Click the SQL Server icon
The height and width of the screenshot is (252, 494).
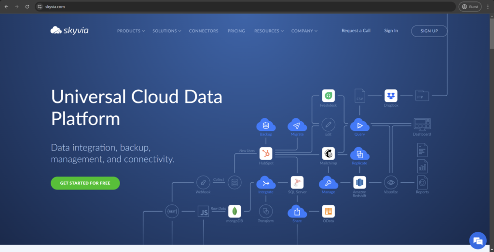pyautogui.click(x=297, y=183)
